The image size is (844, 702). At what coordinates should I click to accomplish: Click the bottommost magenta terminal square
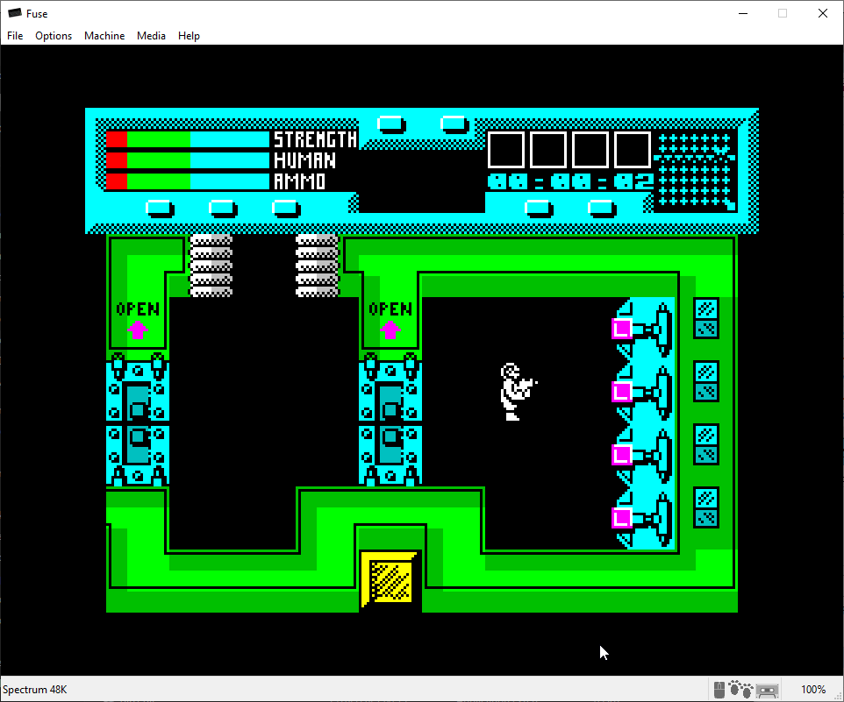click(x=622, y=518)
